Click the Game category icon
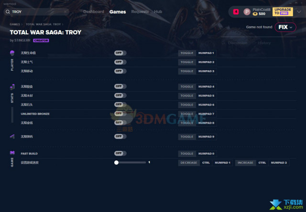The width and height of the screenshot is (306, 212). (x=12, y=153)
